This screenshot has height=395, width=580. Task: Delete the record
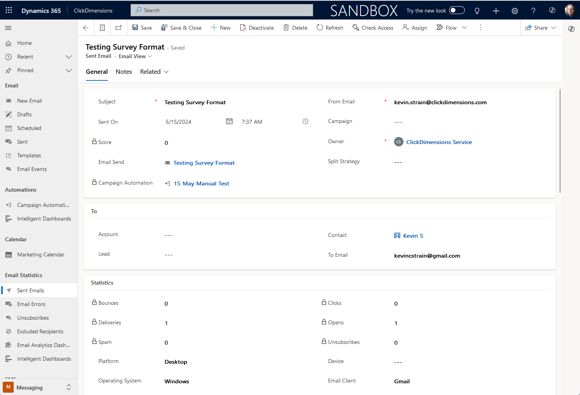click(295, 28)
